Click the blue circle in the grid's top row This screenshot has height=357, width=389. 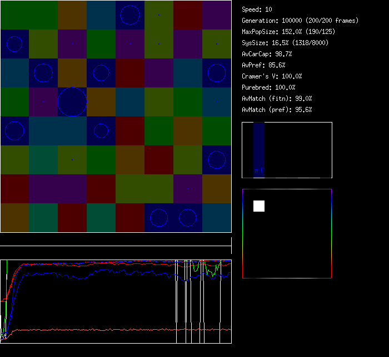(130, 15)
